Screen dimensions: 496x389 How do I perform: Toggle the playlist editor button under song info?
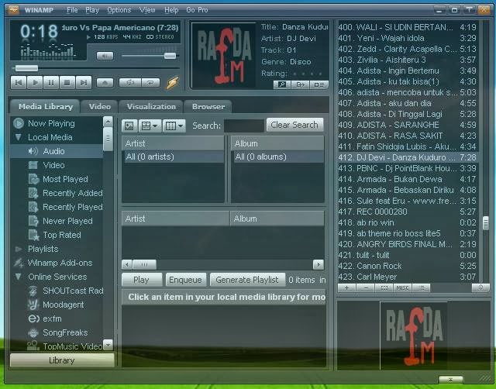[x=319, y=84]
